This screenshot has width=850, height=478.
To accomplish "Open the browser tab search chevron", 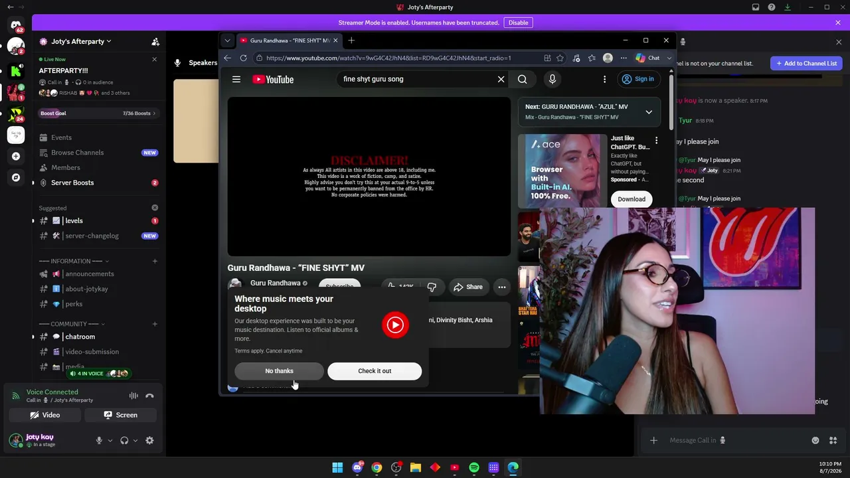I will point(228,40).
